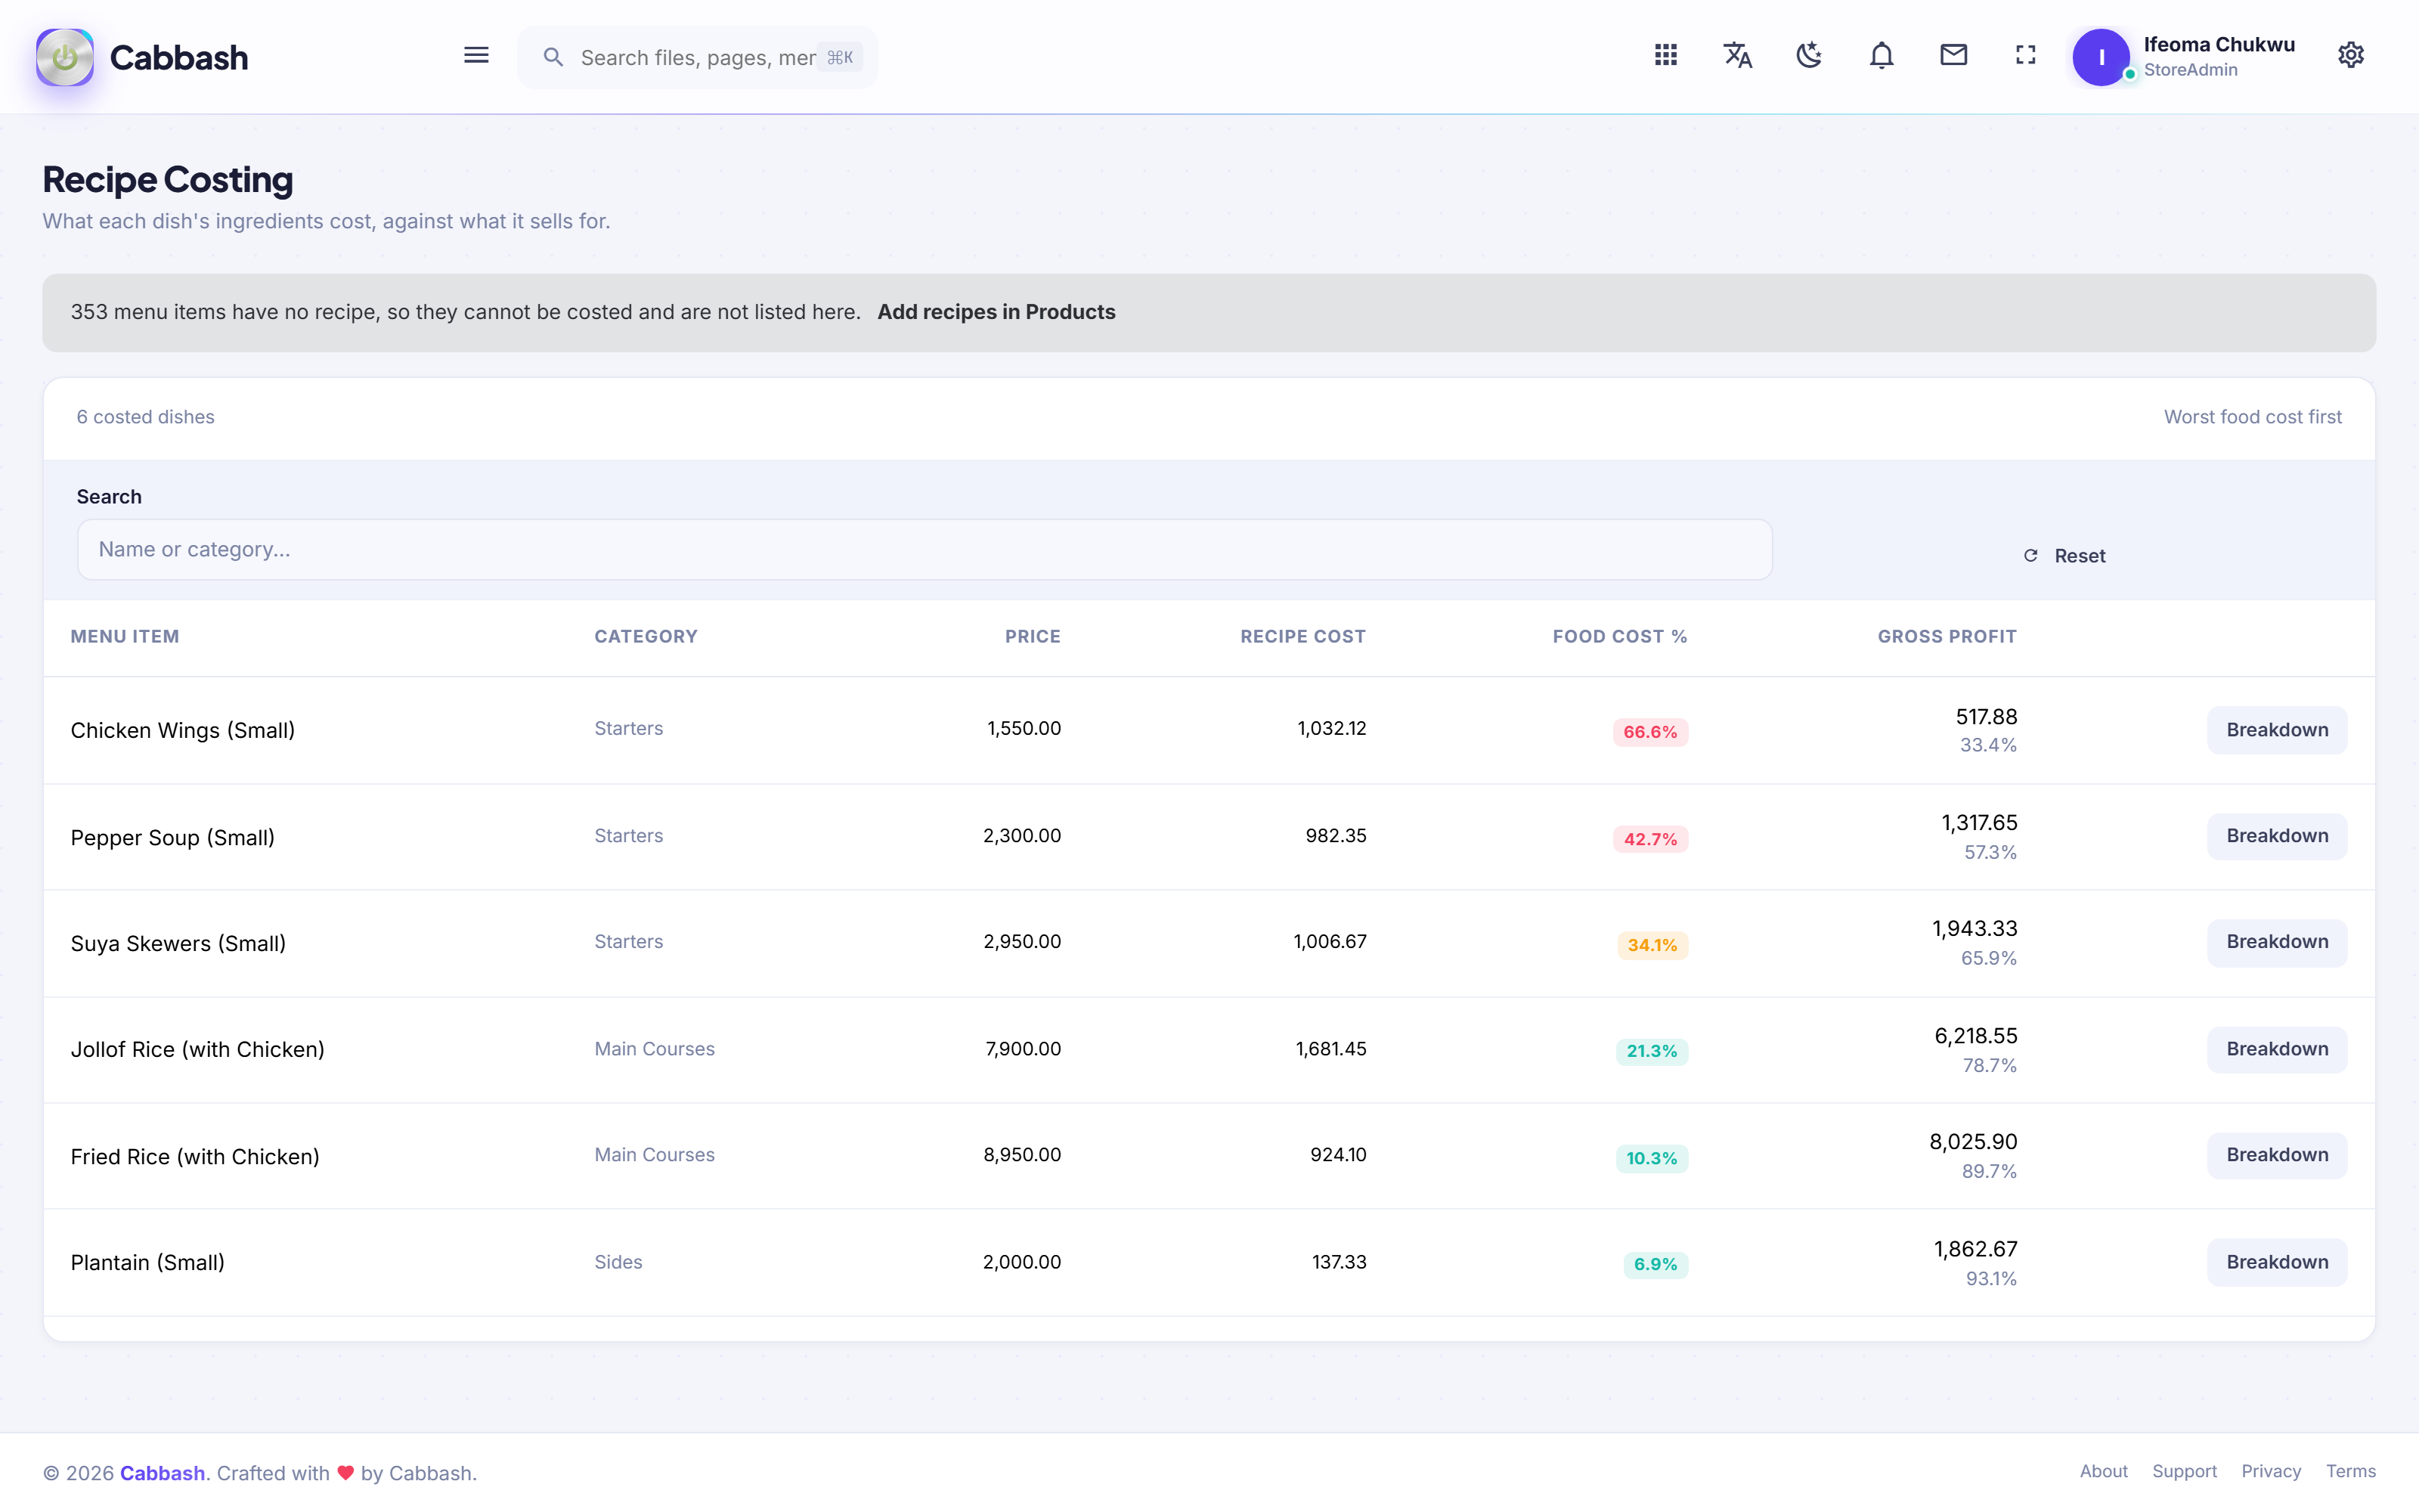The image size is (2419, 1512).
Task: Click the MENU ITEM column header
Action: tap(125, 636)
